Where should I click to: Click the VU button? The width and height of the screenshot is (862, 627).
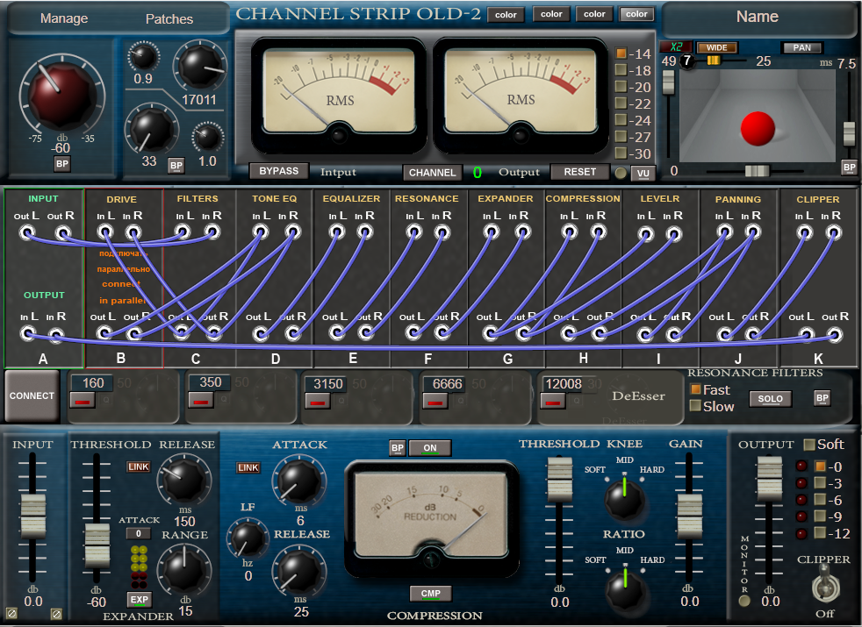(643, 174)
